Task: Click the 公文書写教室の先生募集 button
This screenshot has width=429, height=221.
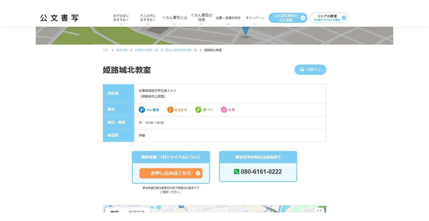Action: coord(288,18)
